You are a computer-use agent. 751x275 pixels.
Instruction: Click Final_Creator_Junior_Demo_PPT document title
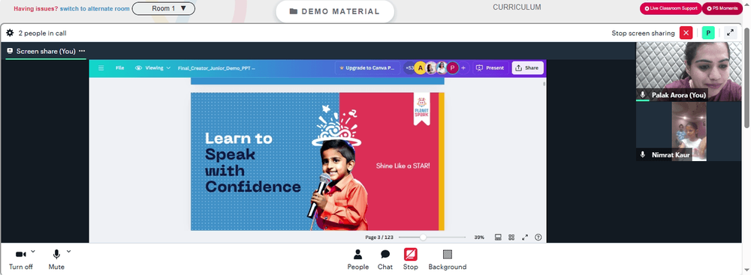click(216, 68)
